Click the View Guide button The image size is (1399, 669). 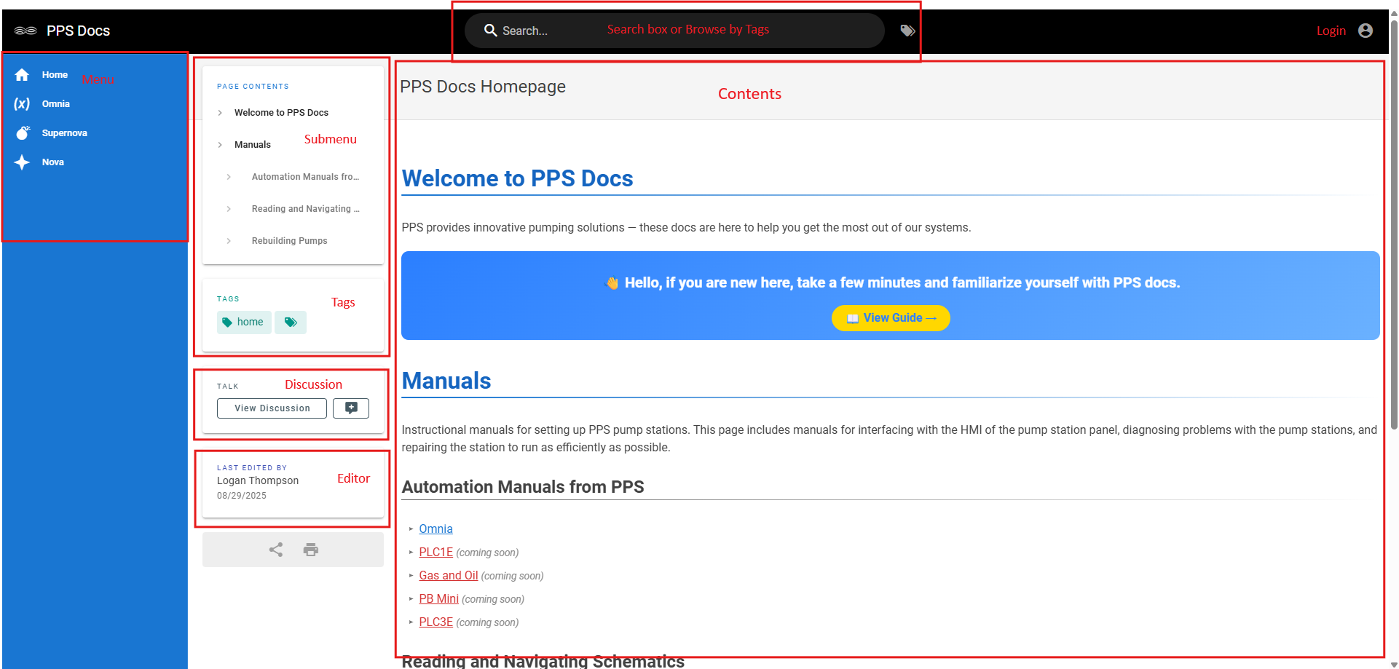pos(891,318)
